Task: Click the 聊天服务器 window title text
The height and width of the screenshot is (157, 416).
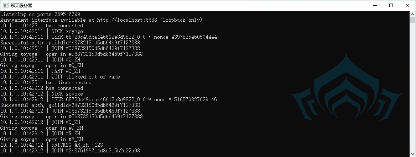Action: coord(21,5)
